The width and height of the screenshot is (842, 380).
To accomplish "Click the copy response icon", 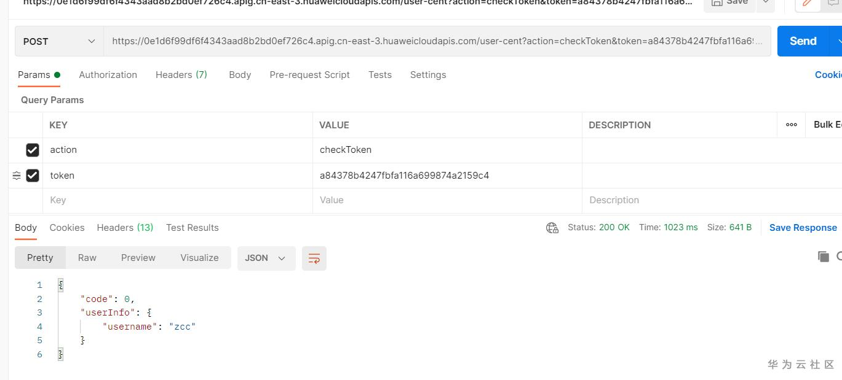I will coord(824,257).
